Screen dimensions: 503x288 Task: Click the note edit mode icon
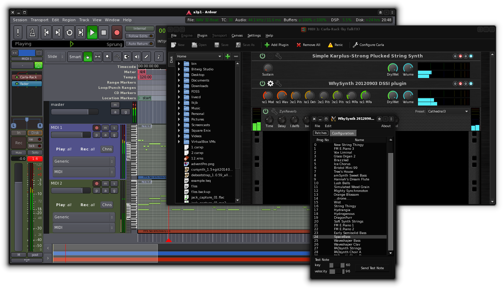(x=159, y=57)
